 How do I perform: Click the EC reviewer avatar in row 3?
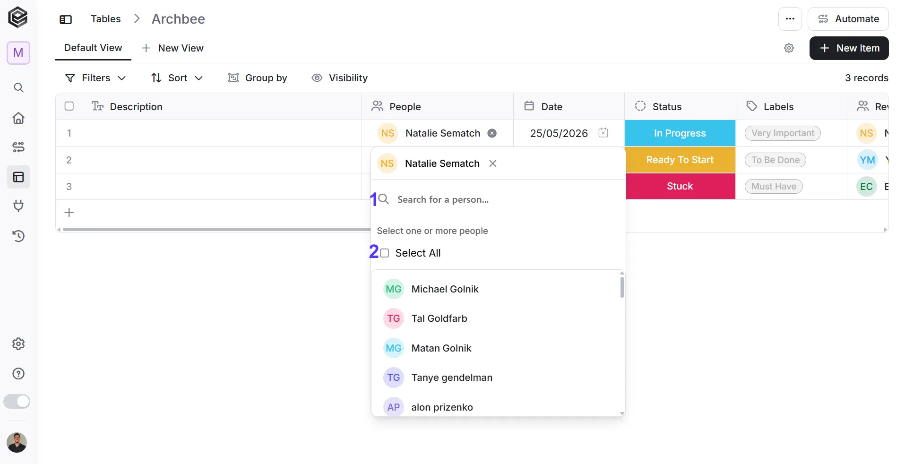(867, 187)
